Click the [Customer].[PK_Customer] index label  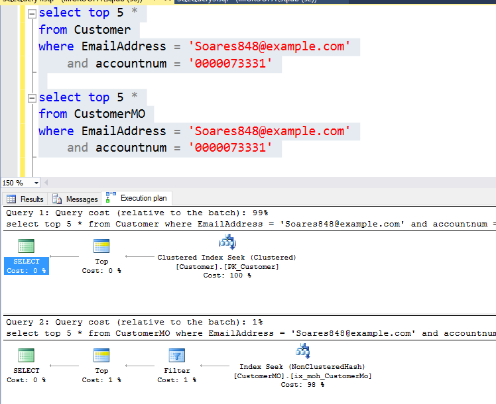[227, 267]
